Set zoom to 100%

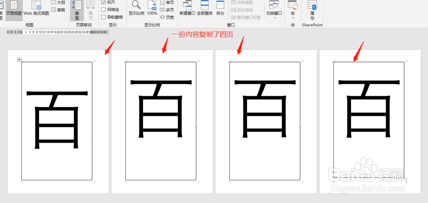[152, 9]
